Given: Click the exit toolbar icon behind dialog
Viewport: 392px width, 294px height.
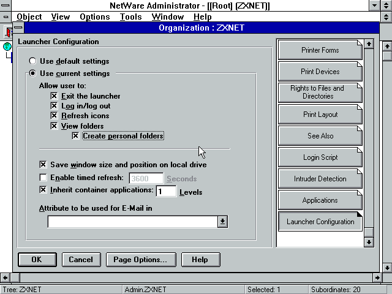Looking at the screenshot, I should click(x=8, y=31).
